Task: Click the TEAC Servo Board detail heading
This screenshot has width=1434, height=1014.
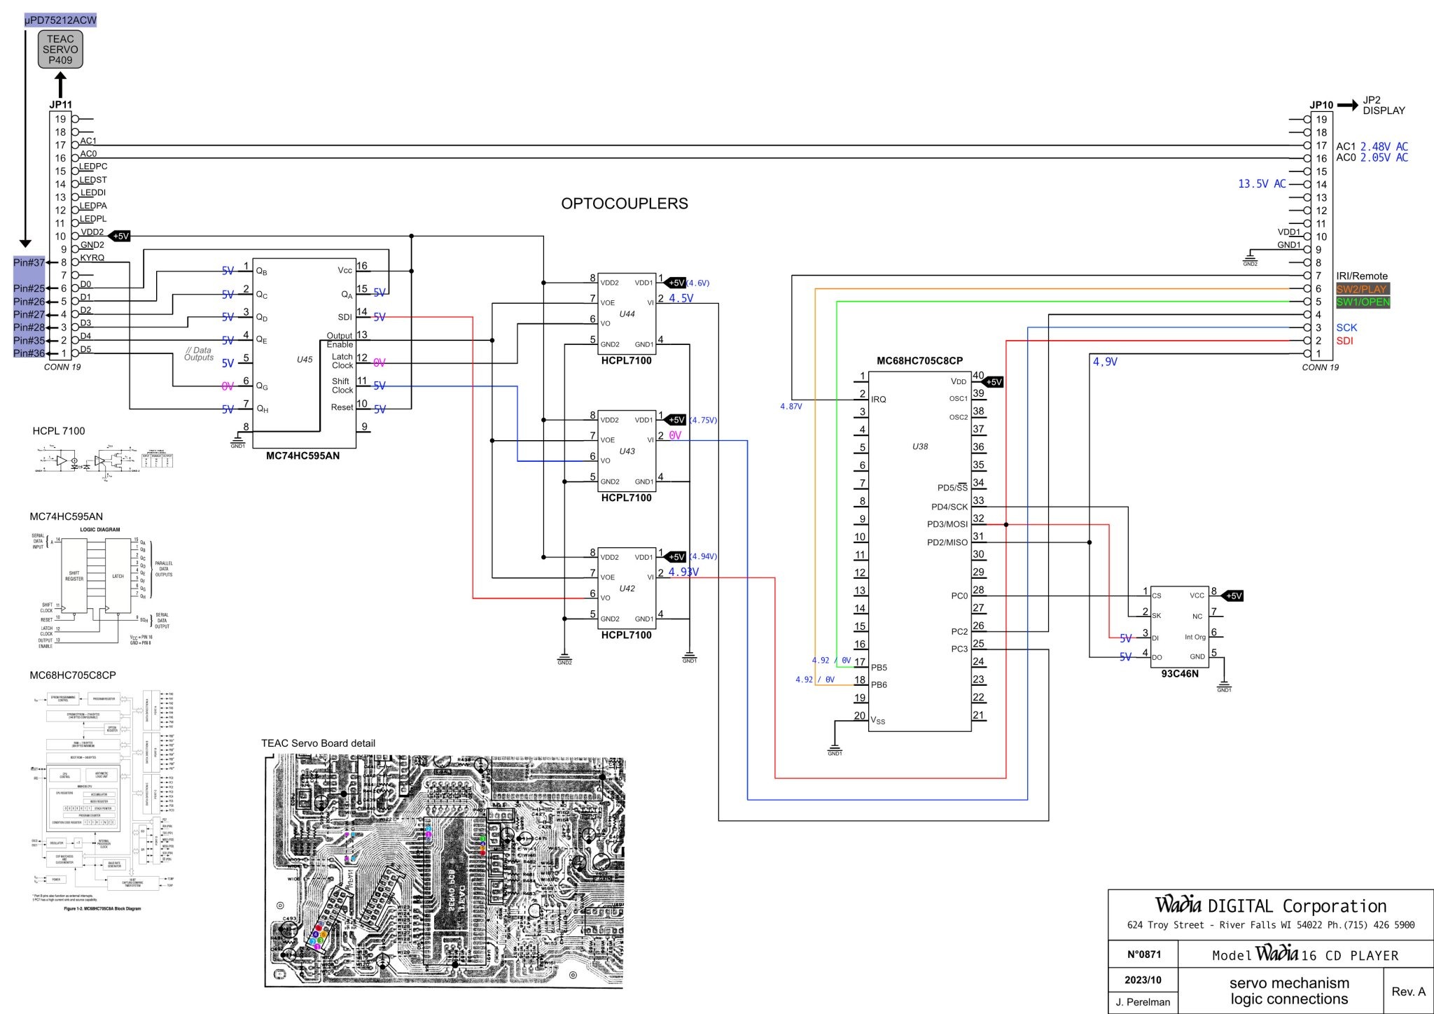Action: tap(318, 743)
